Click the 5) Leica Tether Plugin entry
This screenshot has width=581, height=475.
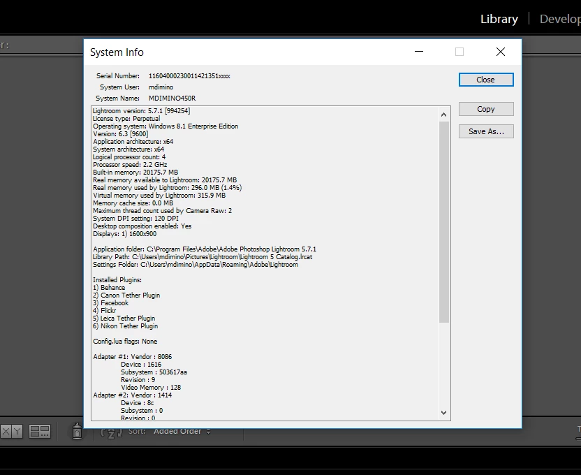pyautogui.click(x=124, y=319)
